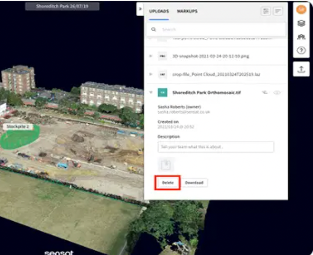Screen dimensions: 313x255
Task: Click the upload file icon
Action: click(301, 69)
